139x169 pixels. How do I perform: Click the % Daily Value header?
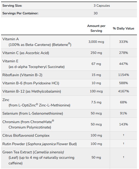(x=123, y=28)
